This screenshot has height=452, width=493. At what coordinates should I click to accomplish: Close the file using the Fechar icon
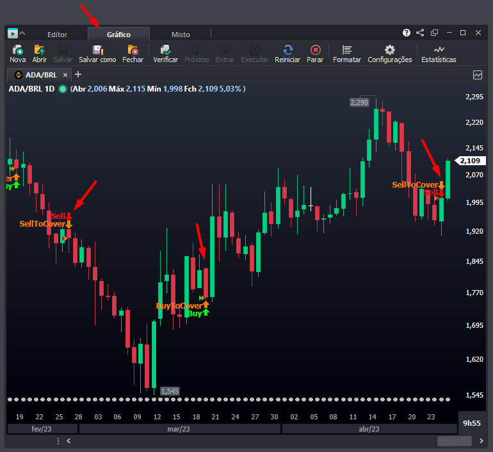(x=133, y=50)
